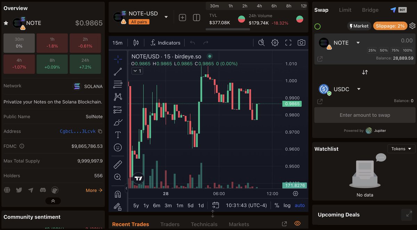Select the 30m price change box
This screenshot has width=417, height=230.
point(19,43)
